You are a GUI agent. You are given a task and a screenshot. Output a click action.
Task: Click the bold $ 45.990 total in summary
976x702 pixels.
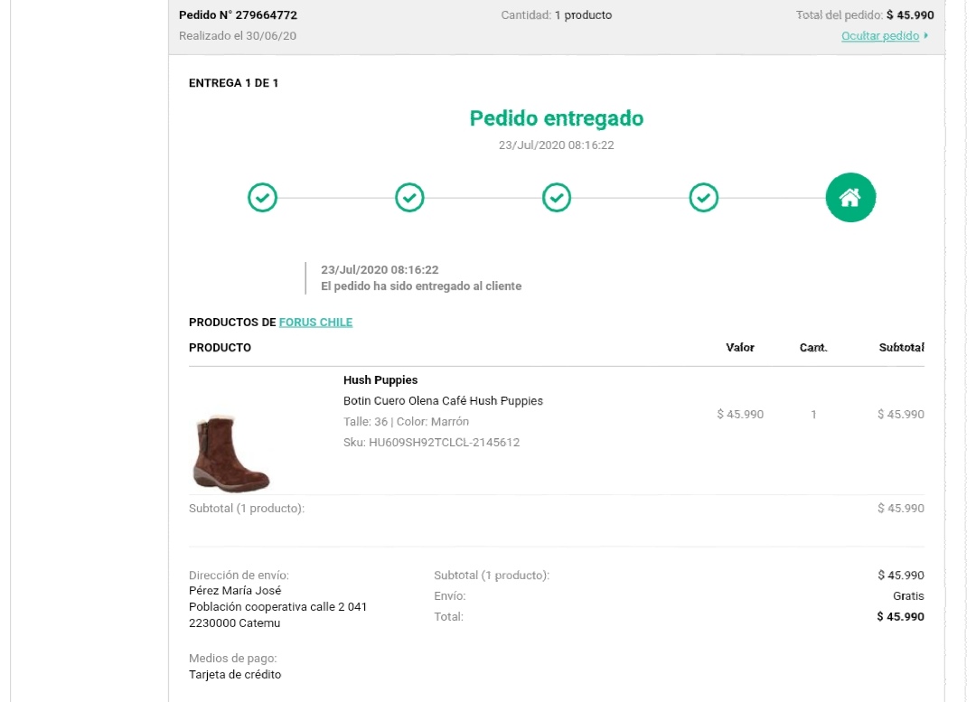tap(901, 617)
